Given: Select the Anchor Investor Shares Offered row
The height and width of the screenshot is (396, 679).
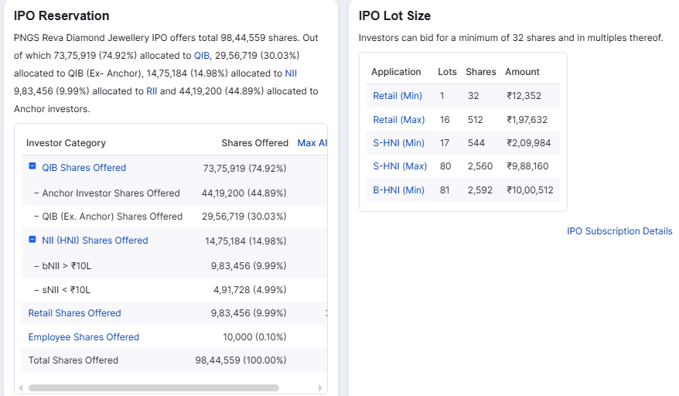Looking at the screenshot, I should pyautogui.click(x=174, y=193).
